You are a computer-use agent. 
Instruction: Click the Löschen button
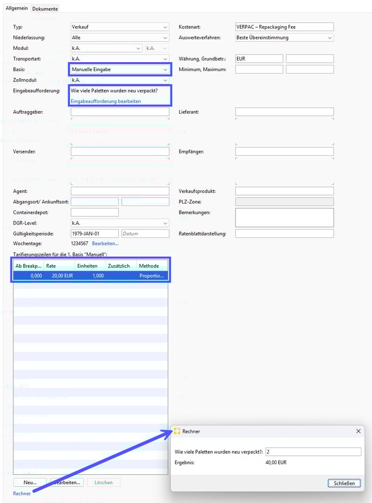pos(103,482)
